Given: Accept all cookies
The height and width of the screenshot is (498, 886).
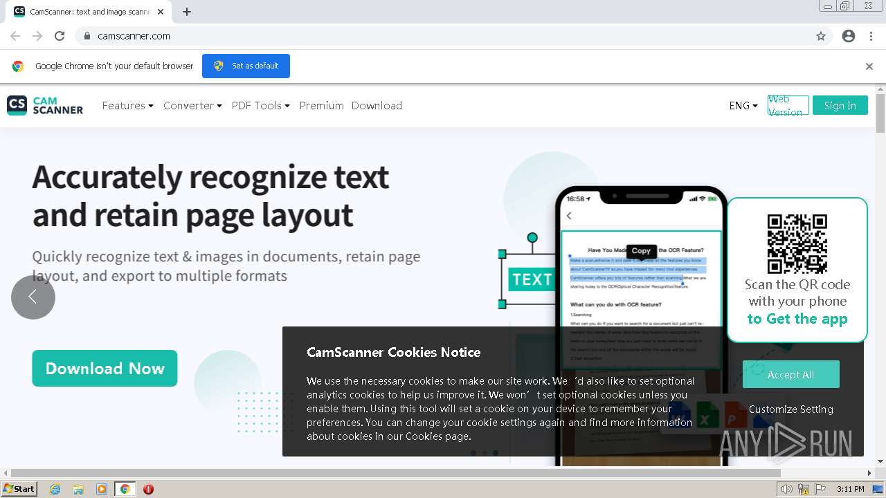Looking at the screenshot, I should (790, 374).
